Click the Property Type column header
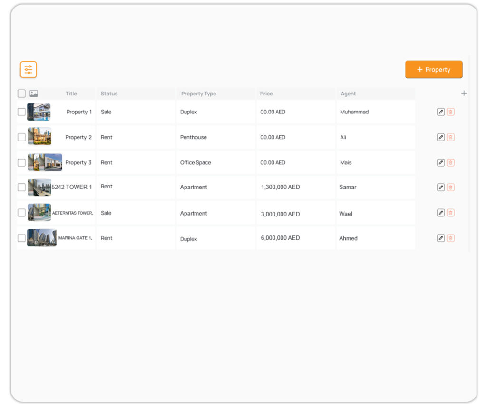 tap(198, 94)
